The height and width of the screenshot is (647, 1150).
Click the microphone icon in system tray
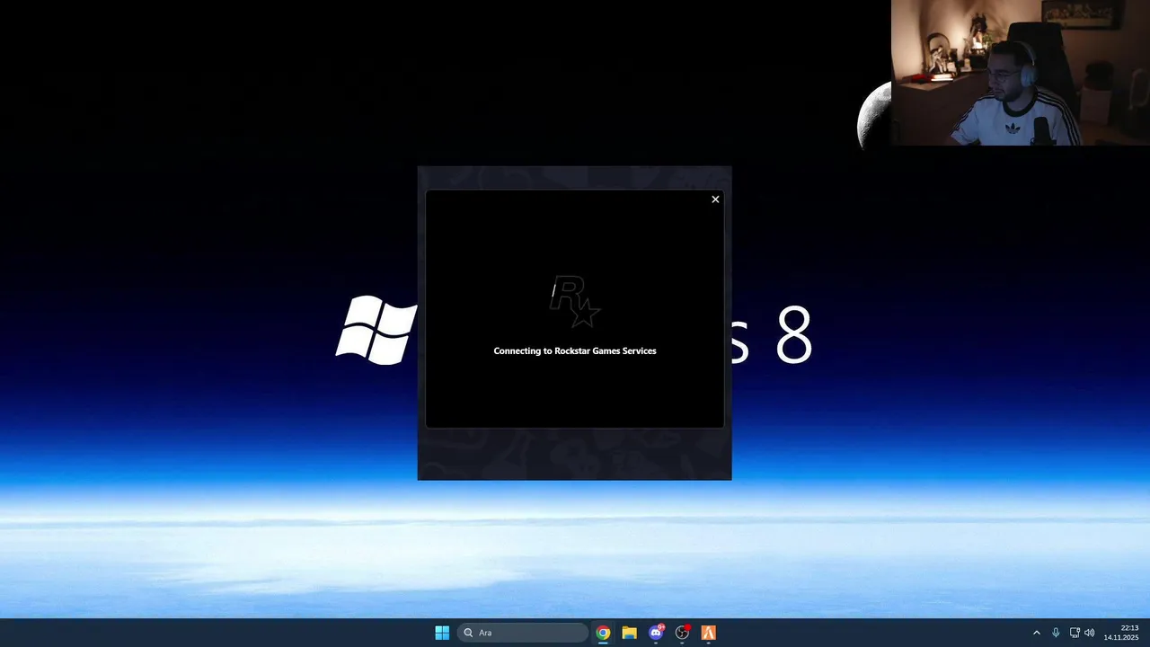point(1056,633)
